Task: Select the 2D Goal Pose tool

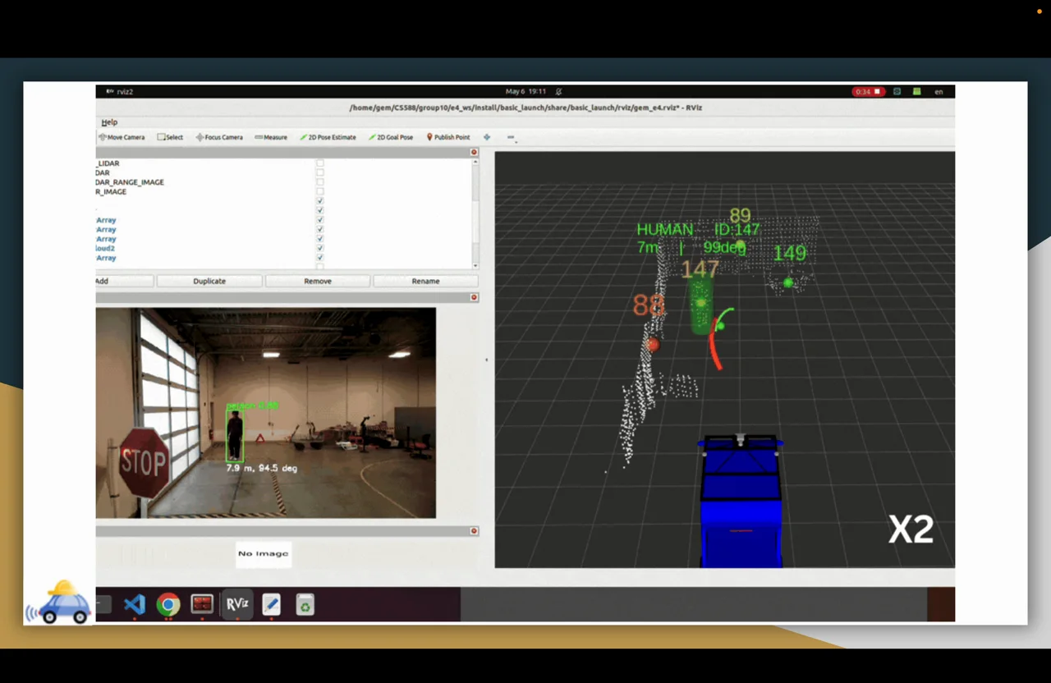Action: [x=391, y=137]
